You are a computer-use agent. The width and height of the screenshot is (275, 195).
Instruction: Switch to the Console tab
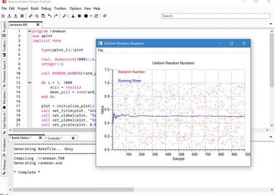tap(53, 138)
